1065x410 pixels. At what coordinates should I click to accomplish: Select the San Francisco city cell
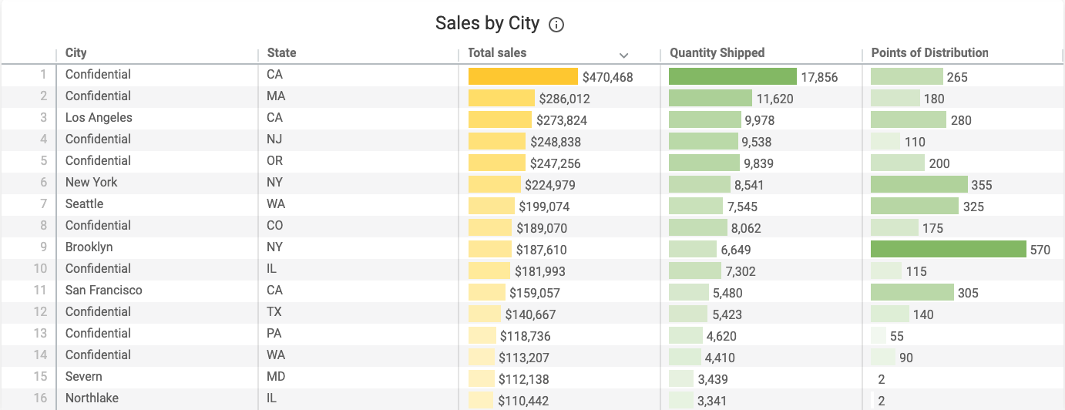click(x=103, y=291)
